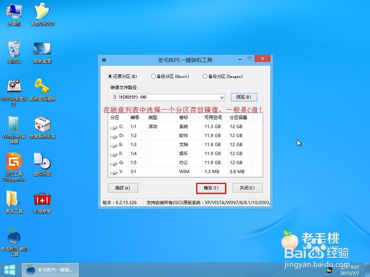Click the 分区容量 column header
The width and height of the screenshot is (370, 277).
coord(240,117)
